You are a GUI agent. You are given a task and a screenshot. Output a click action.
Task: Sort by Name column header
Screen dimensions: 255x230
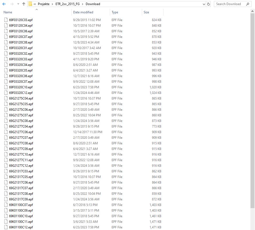8,12
